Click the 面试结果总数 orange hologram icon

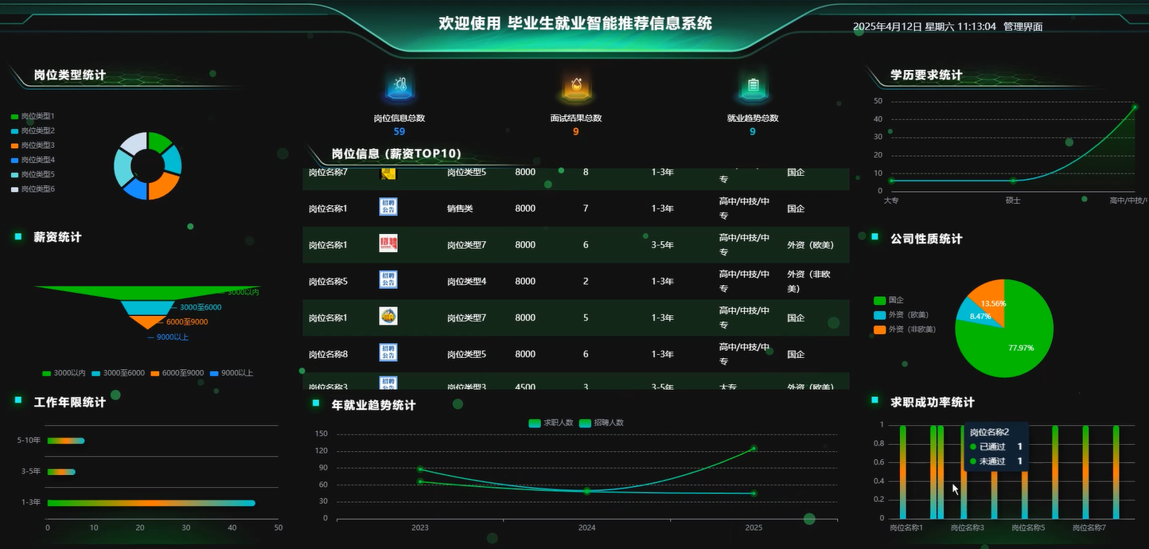click(x=576, y=88)
